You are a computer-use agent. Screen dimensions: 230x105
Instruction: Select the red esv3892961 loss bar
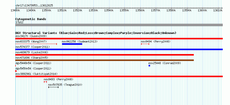point(119,76)
